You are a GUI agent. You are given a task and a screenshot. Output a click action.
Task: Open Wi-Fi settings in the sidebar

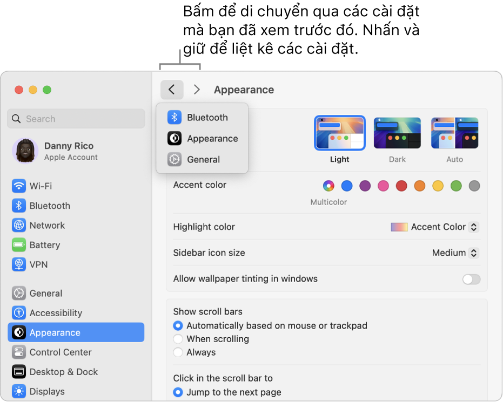point(76,186)
